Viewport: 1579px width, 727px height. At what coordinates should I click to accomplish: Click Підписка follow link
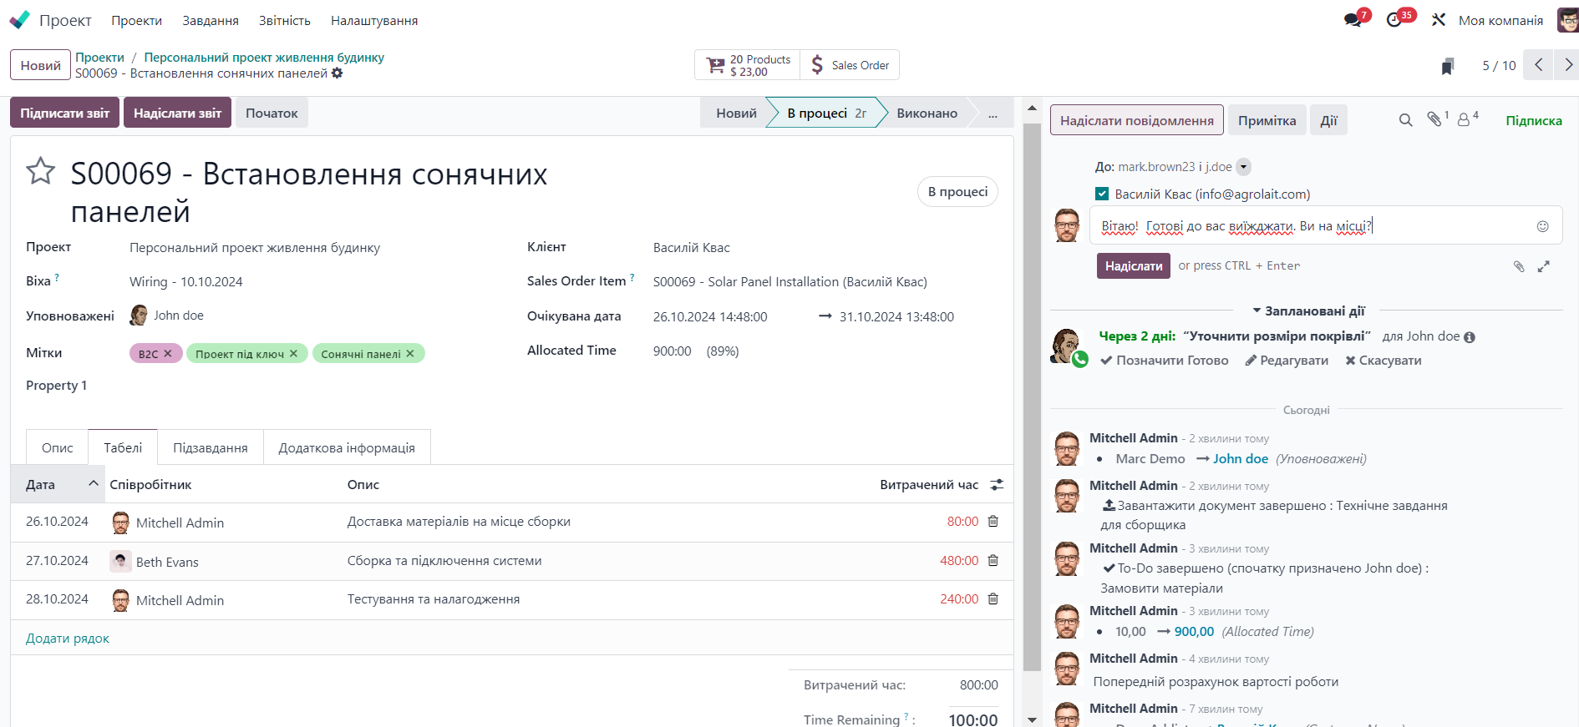tap(1534, 121)
